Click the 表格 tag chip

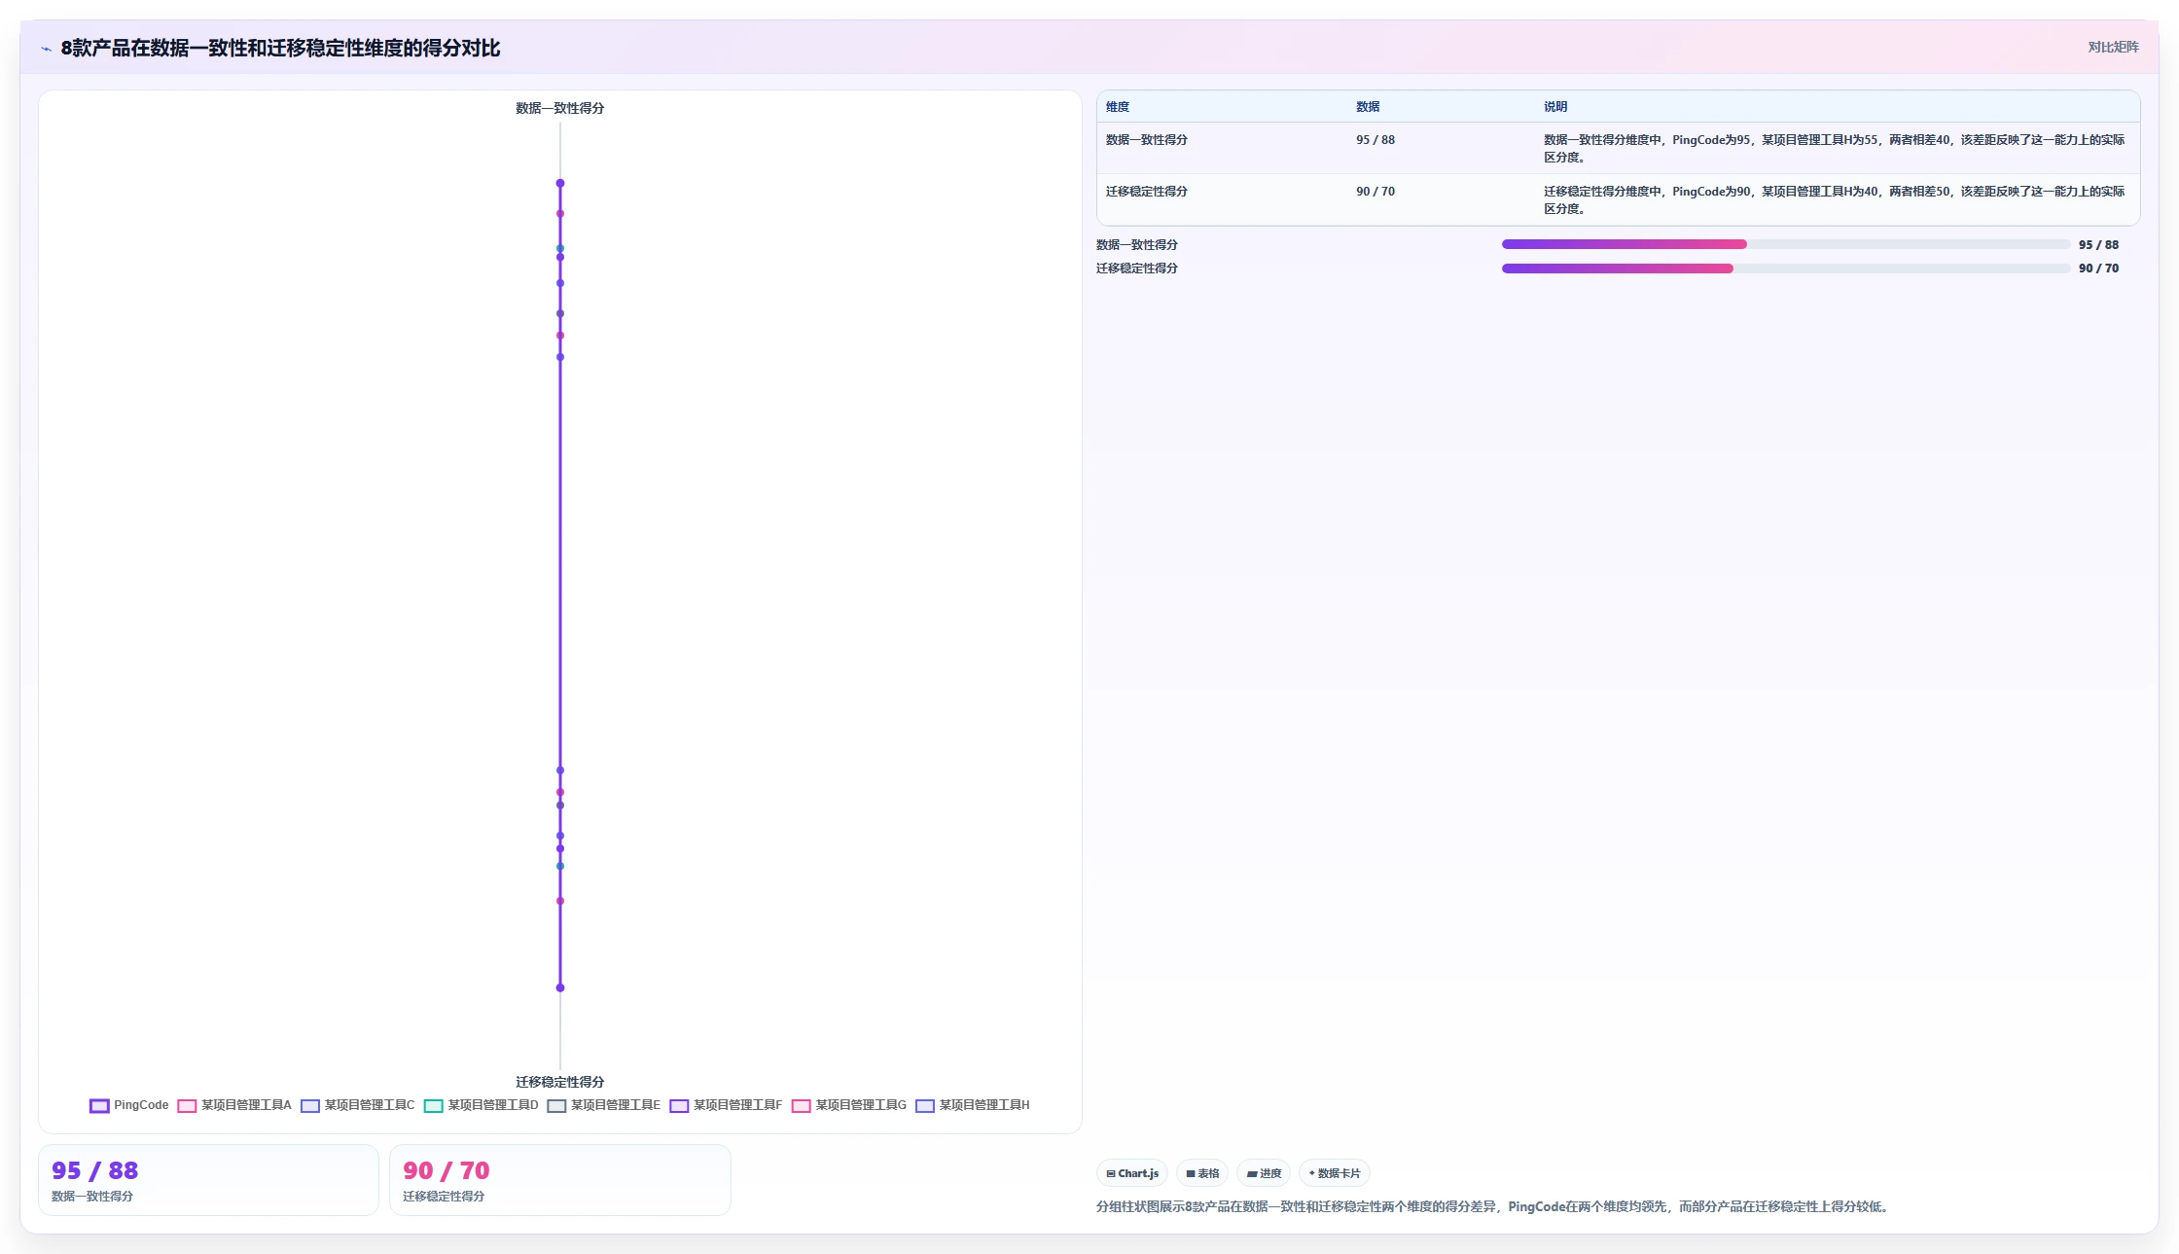[x=1202, y=1173]
